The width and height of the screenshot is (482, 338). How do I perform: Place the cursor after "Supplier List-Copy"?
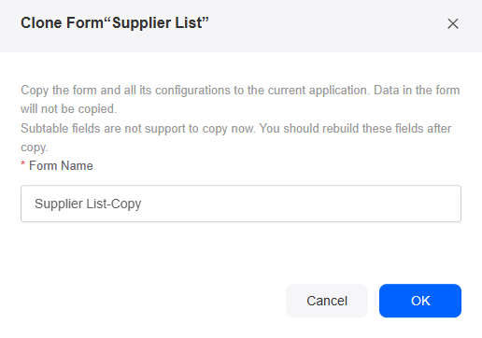pyautogui.click(x=142, y=204)
